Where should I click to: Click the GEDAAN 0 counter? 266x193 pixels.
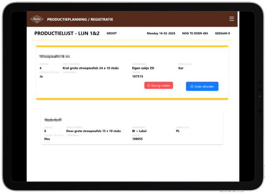pos(222,33)
